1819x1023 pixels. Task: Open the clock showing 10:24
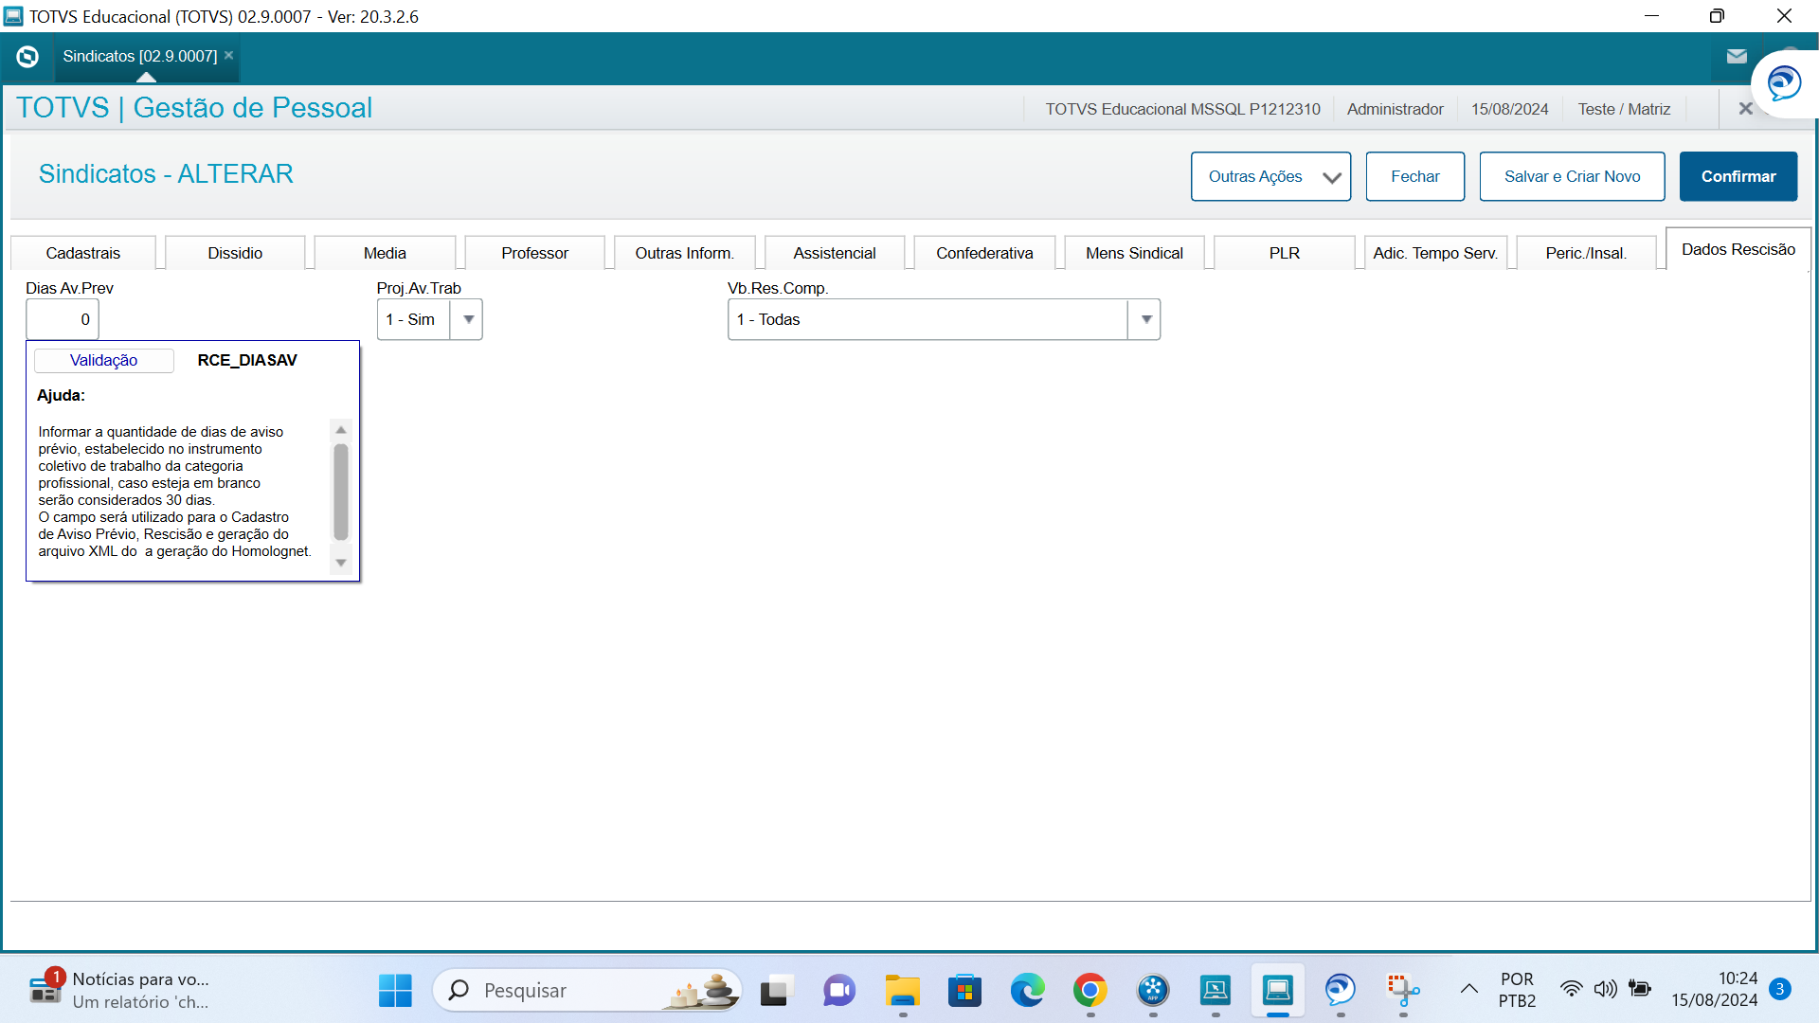click(1714, 990)
